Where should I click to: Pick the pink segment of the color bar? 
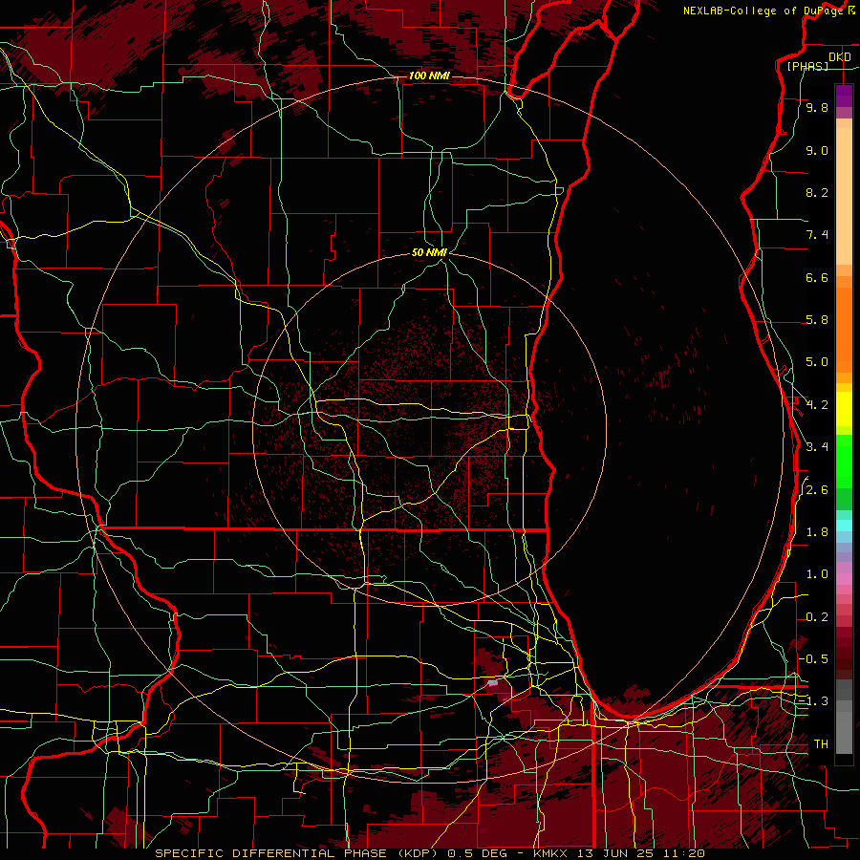click(844, 579)
